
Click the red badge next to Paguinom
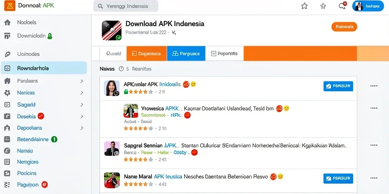tap(45, 185)
